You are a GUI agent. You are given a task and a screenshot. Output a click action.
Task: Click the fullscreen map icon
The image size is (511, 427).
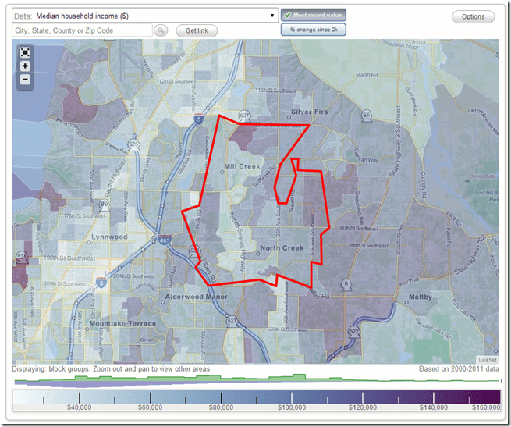point(25,52)
